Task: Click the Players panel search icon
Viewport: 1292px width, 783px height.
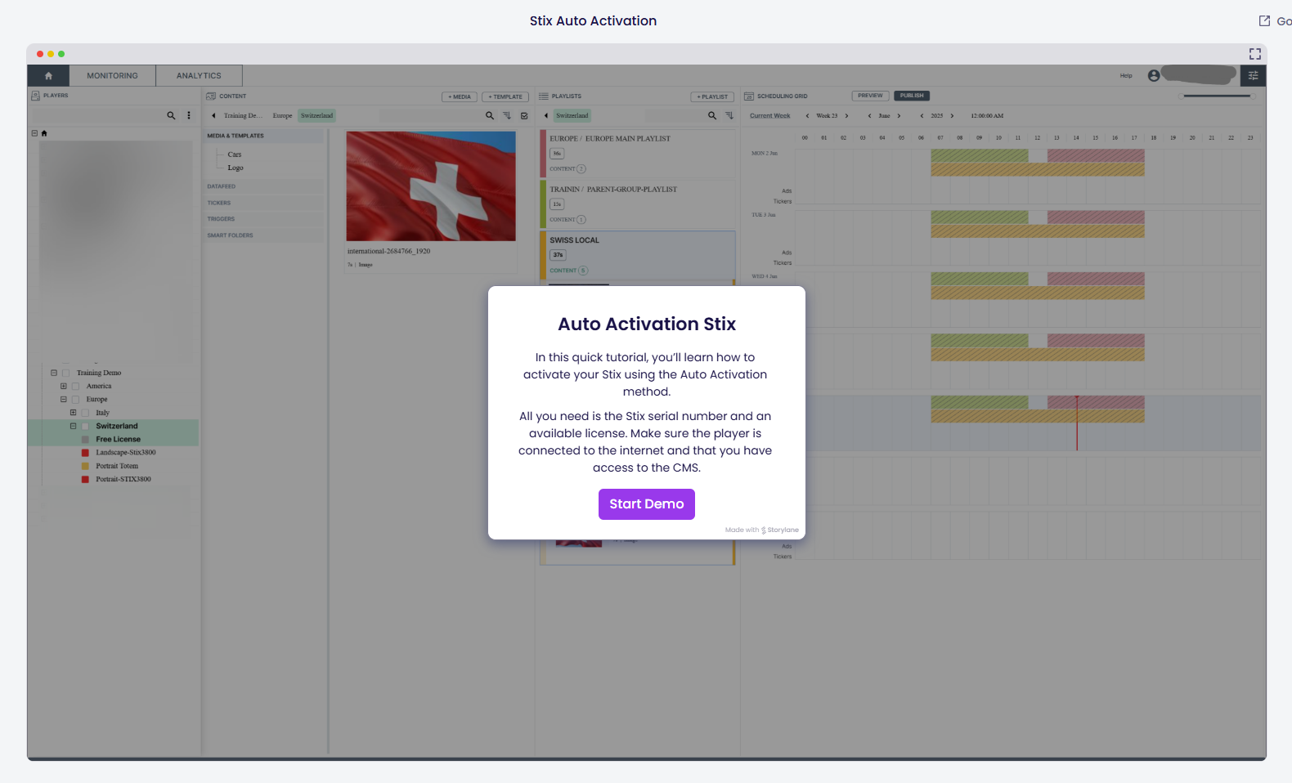Action: (171, 116)
